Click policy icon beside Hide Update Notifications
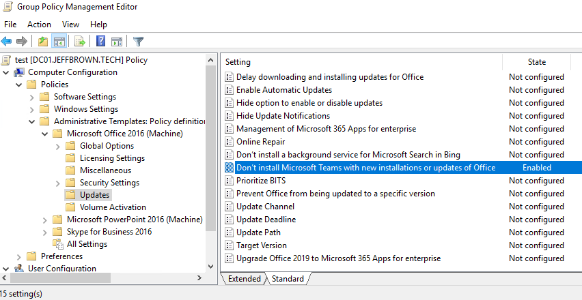582x300 pixels. (x=230, y=116)
